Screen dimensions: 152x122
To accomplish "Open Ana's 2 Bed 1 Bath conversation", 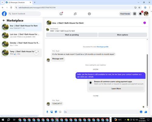I will 21,27.
